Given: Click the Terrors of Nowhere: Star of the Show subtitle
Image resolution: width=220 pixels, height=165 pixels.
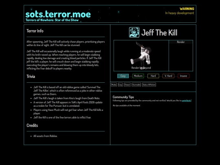Looking at the screenshot, I should pos(52,20).
